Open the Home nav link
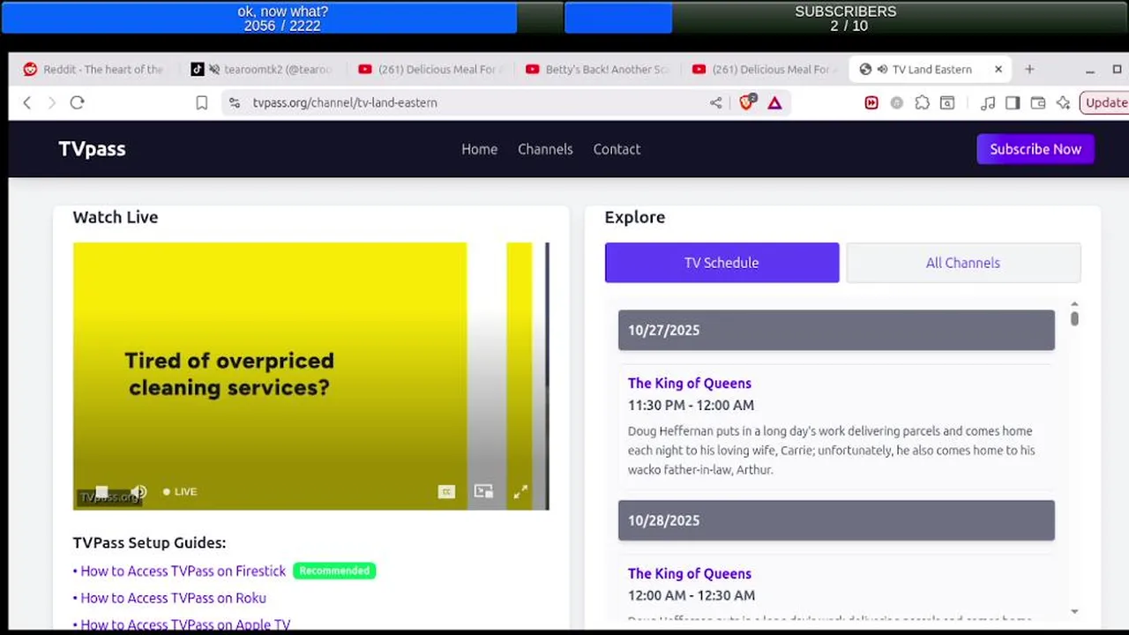1129x635 pixels. click(479, 149)
